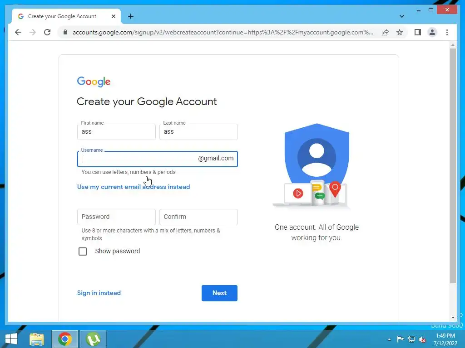Click 'One account. All of Google' text

coord(317,227)
